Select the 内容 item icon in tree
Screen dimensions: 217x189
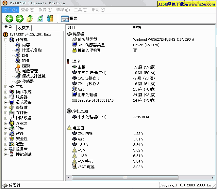coord(18,45)
